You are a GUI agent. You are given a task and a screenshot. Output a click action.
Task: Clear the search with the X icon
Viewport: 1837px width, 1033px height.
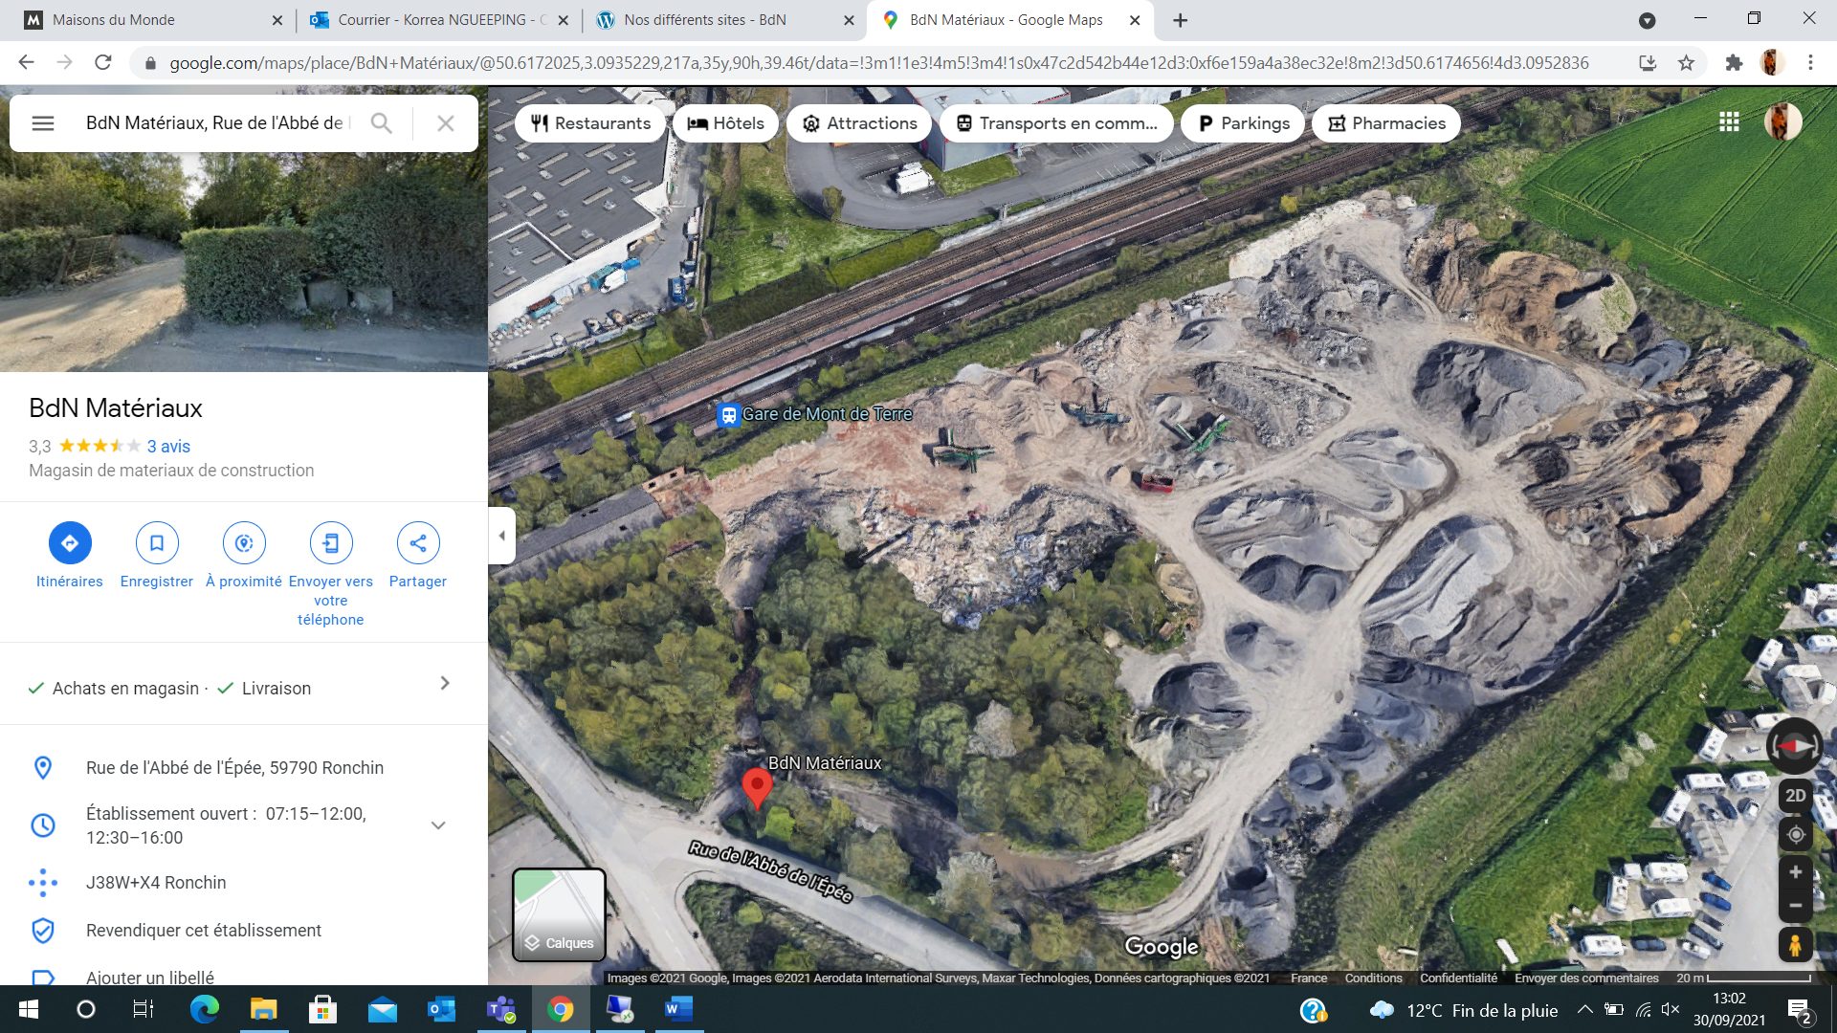pos(446,123)
